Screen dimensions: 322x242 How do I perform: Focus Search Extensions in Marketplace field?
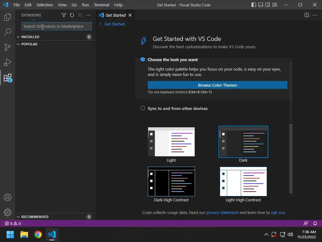(57, 26)
